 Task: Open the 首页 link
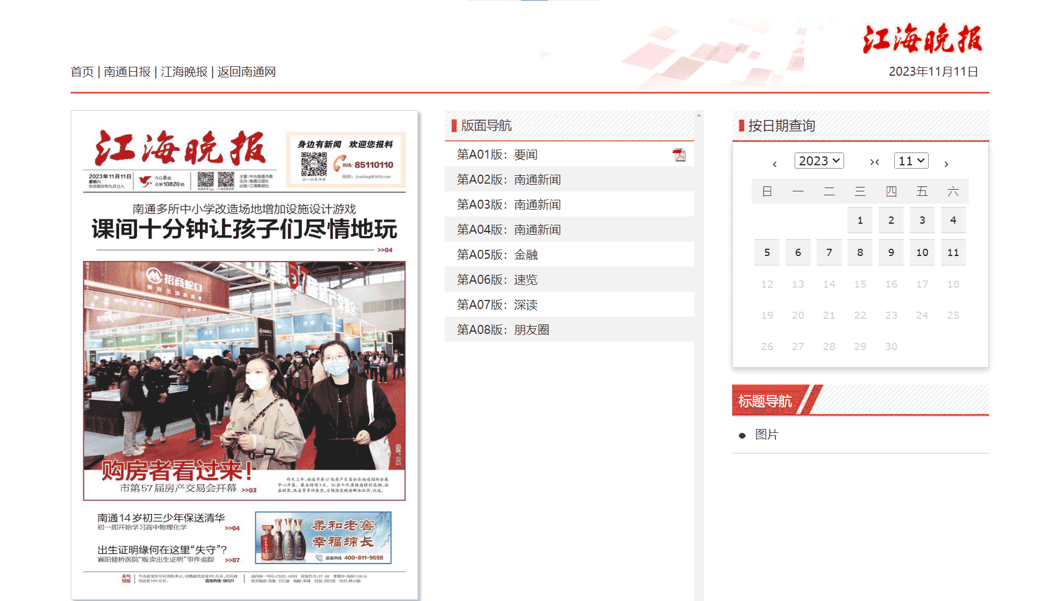click(x=82, y=72)
